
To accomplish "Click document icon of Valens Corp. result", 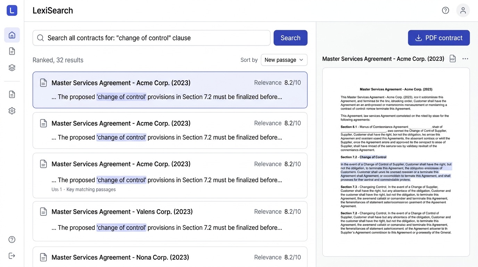I will [43, 212].
